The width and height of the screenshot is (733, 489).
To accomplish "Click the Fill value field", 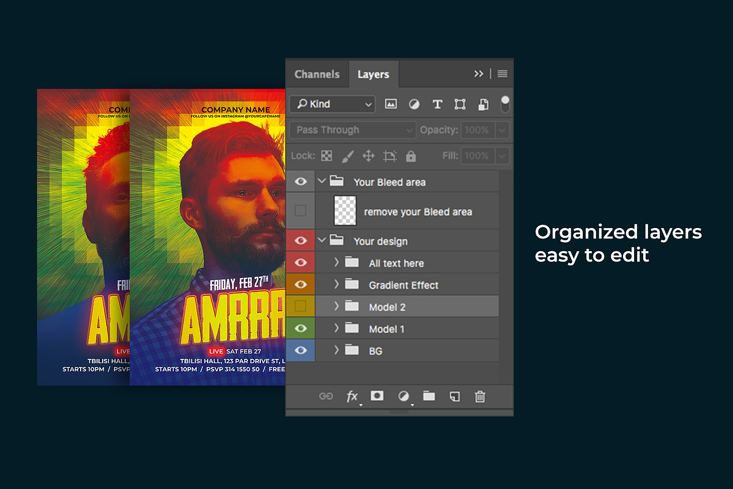I will (477, 156).
